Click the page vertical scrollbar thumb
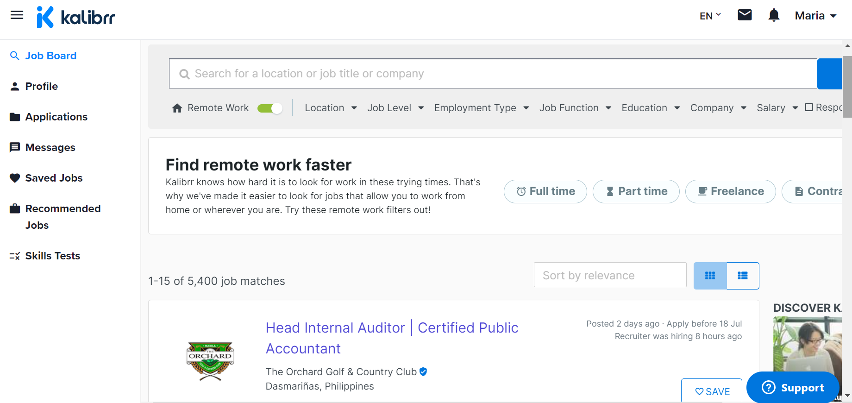Screen dimensions: 852x403 coord(847,86)
